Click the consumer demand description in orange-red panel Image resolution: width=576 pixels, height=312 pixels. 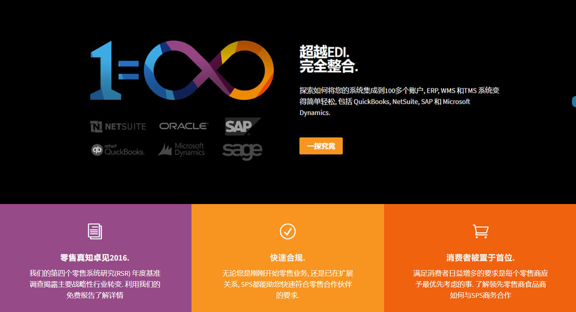pyautogui.click(x=480, y=284)
